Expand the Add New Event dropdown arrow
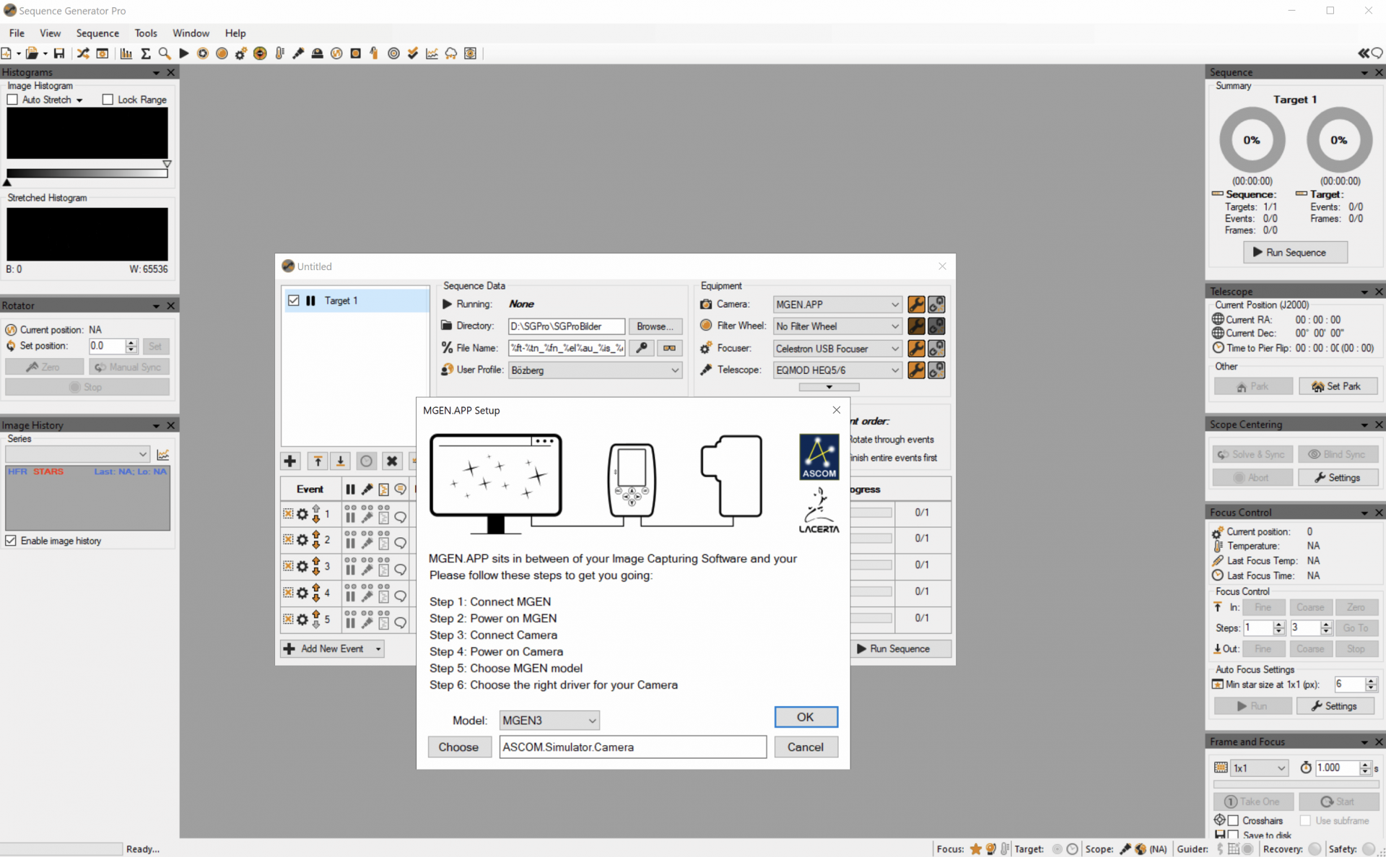 click(x=378, y=649)
